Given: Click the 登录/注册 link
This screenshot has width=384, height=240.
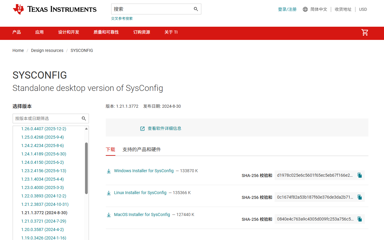Looking at the screenshot, I should coord(287,9).
